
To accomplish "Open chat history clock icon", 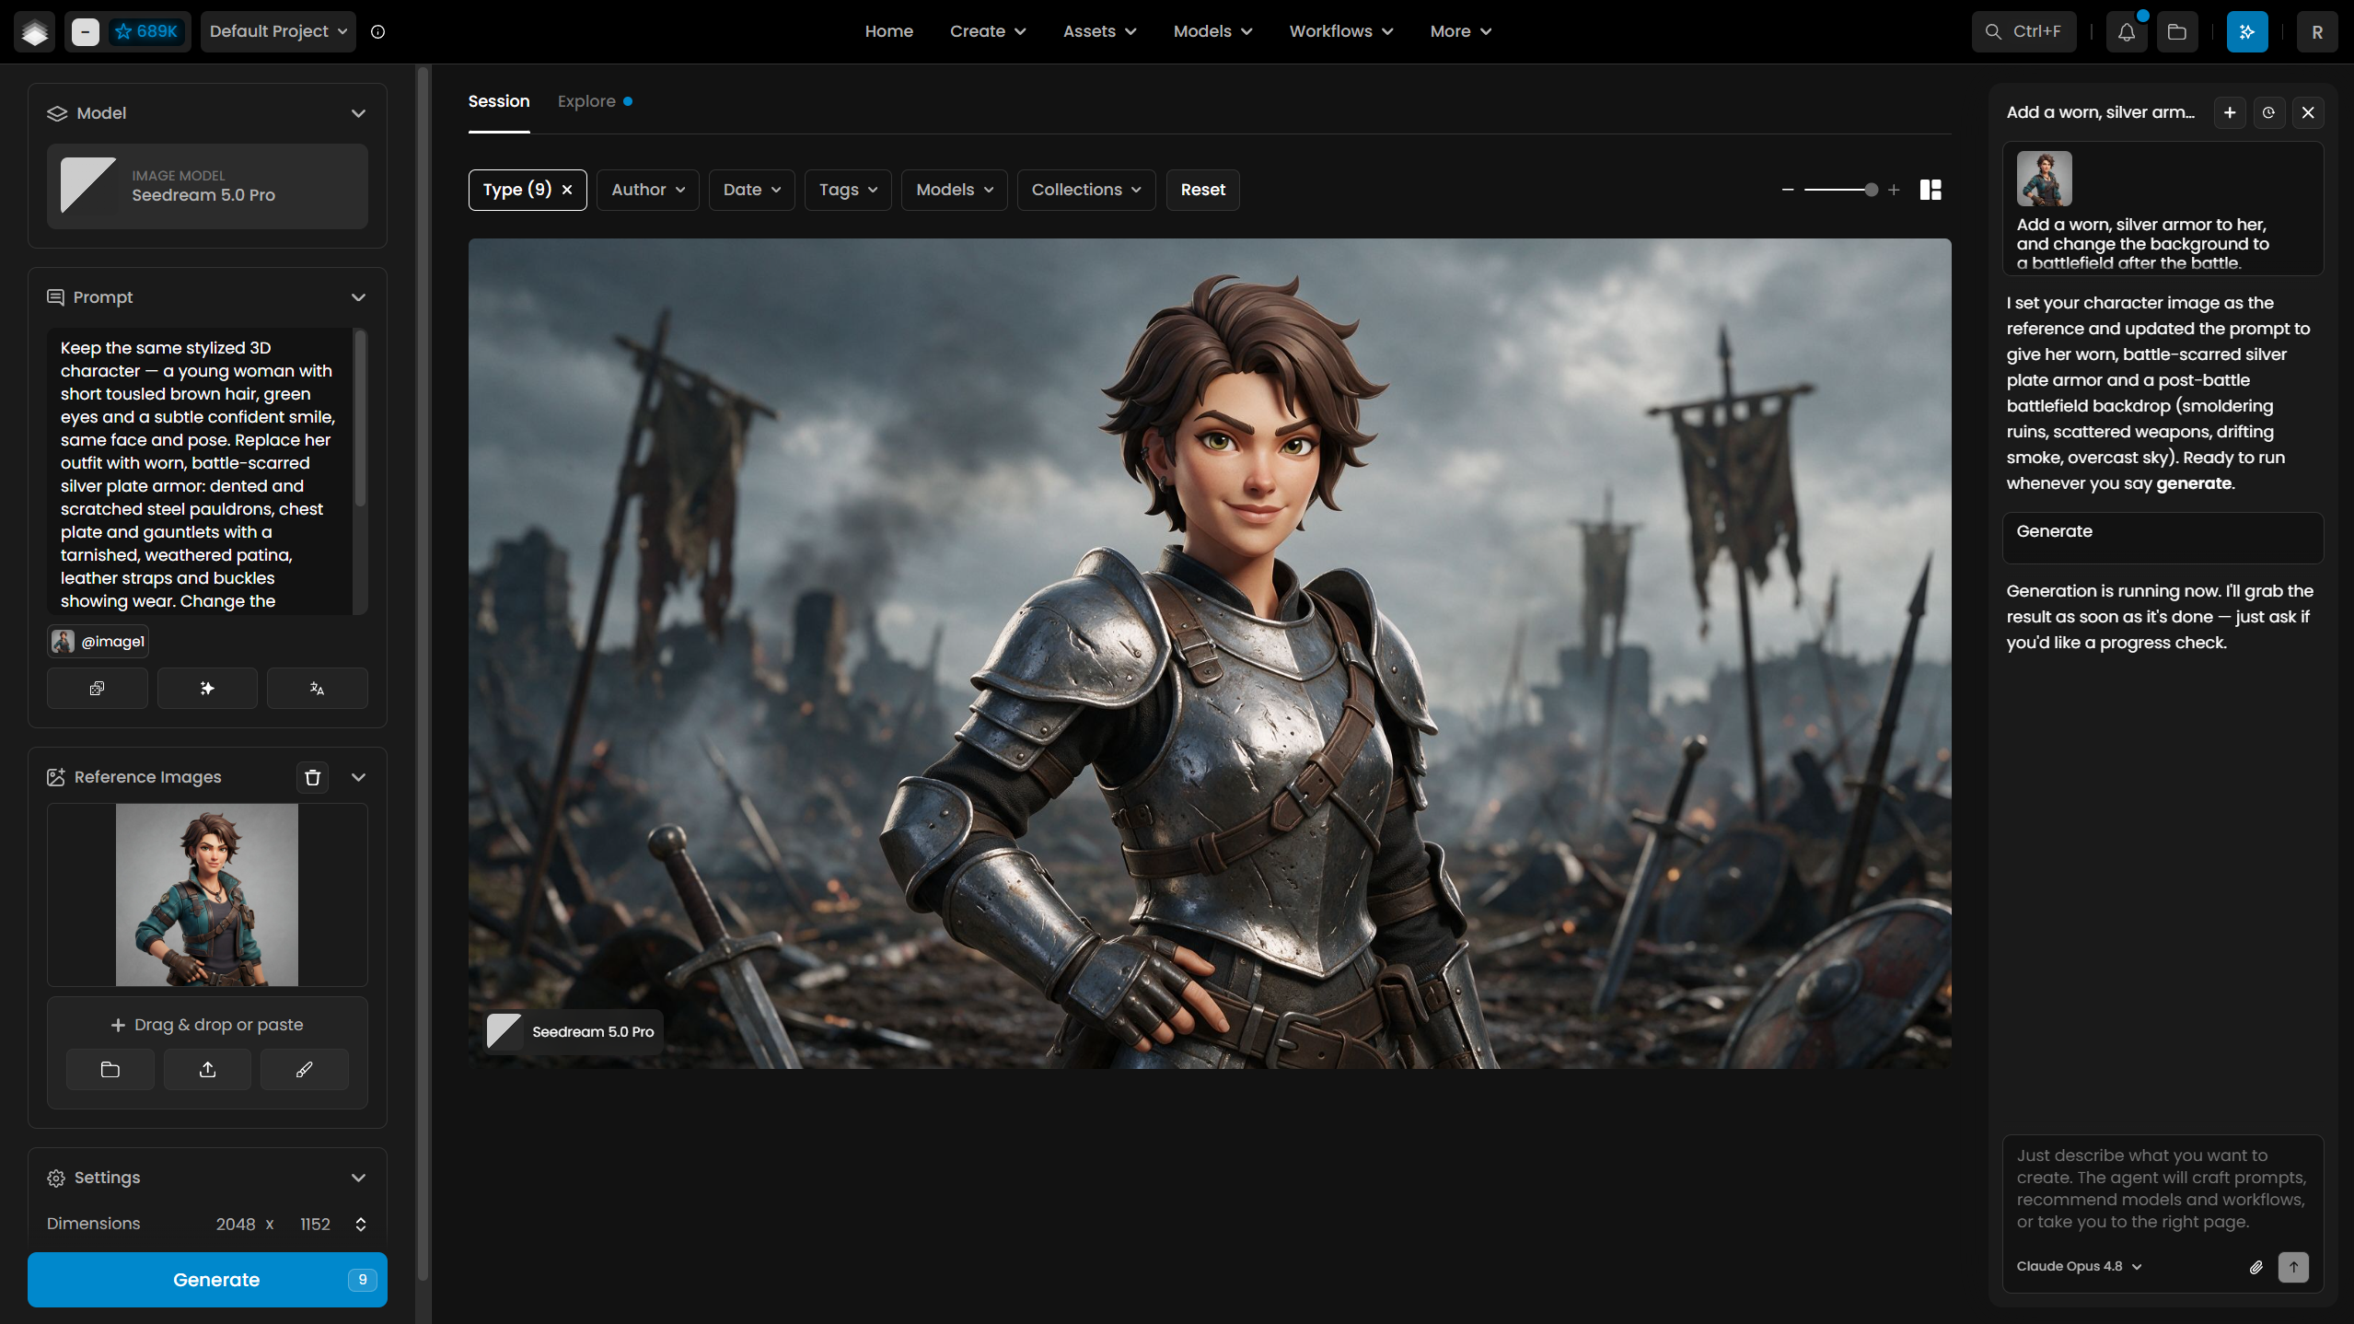I will (2268, 112).
